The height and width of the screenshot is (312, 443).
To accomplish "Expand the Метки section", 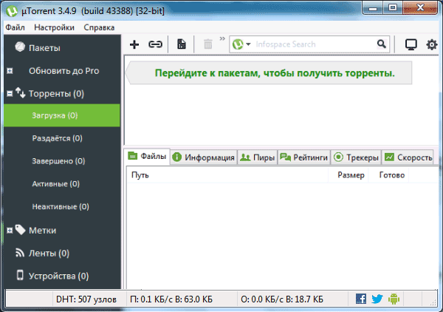I will pyautogui.click(x=9, y=231).
